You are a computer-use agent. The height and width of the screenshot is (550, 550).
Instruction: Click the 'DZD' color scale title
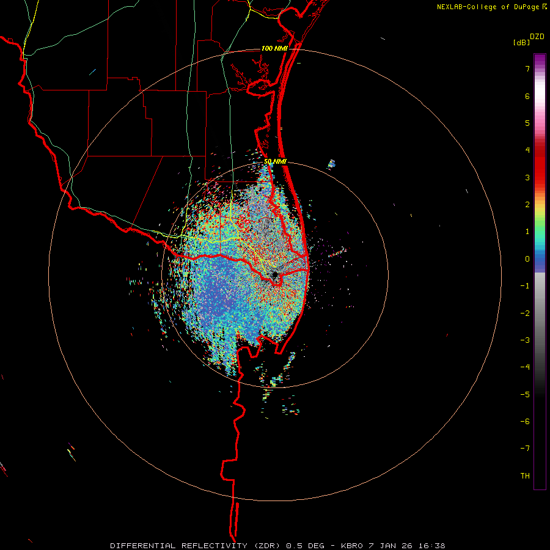pos(537,37)
